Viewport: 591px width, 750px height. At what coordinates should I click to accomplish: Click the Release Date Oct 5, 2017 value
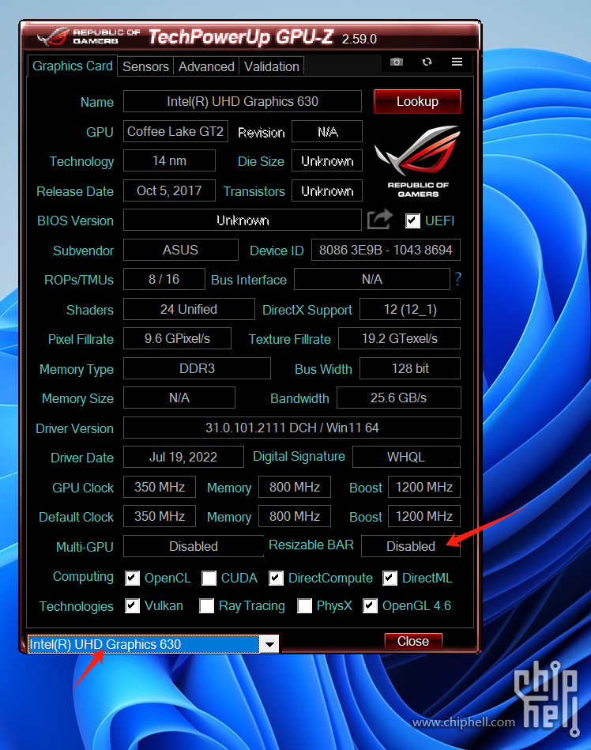click(x=169, y=190)
